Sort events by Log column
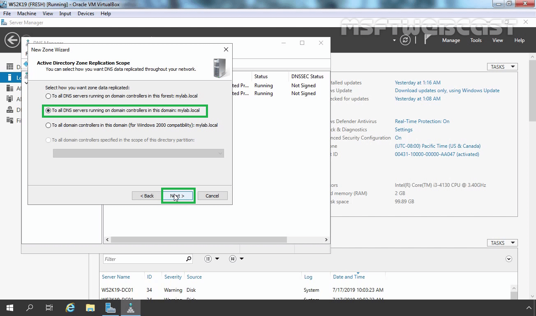 coord(308,277)
